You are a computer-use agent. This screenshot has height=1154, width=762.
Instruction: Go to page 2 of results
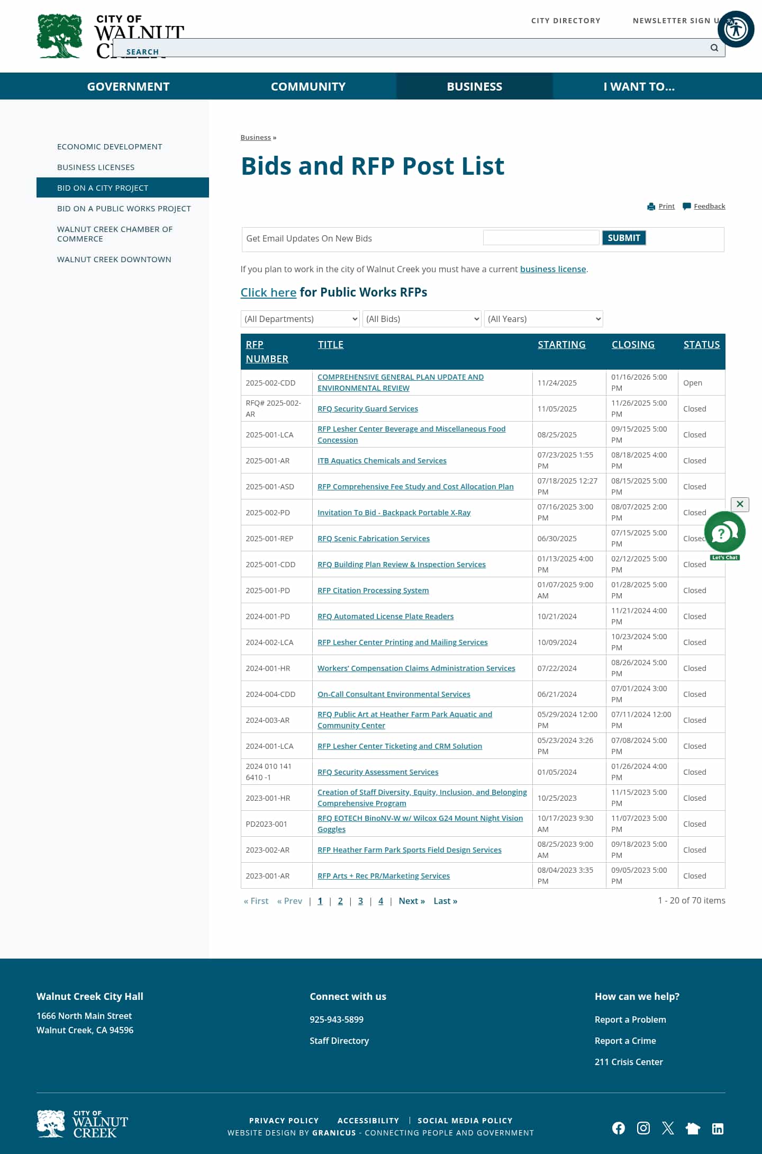[340, 901]
